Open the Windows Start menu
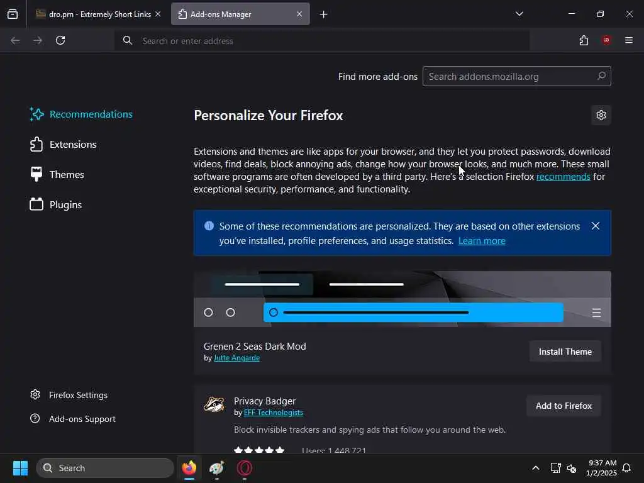This screenshot has width=644, height=483. coord(20,468)
